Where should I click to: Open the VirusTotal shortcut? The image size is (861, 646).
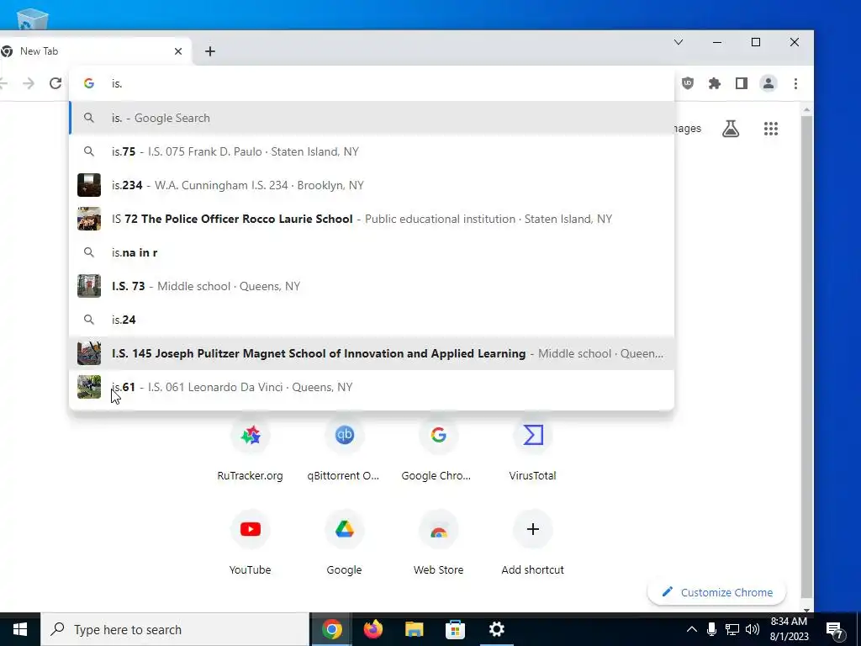(532, 449)
